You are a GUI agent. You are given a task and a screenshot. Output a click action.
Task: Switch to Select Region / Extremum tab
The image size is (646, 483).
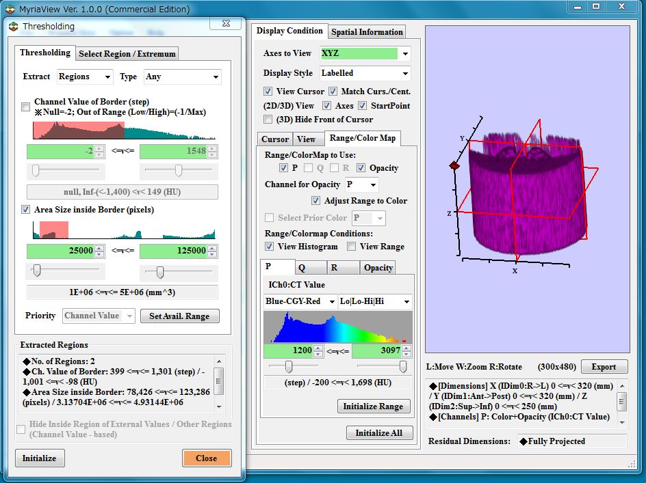[127, 53]
